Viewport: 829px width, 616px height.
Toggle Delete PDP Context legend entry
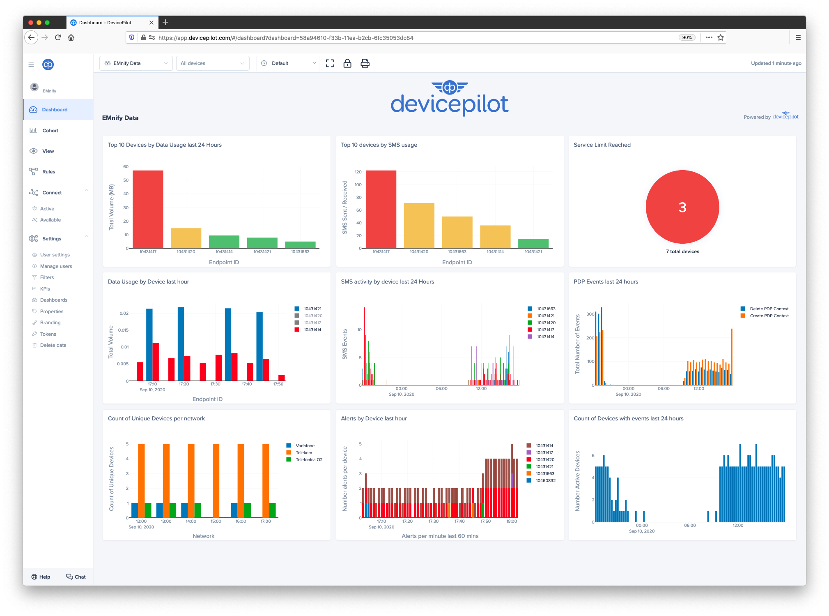coord(765,309)
